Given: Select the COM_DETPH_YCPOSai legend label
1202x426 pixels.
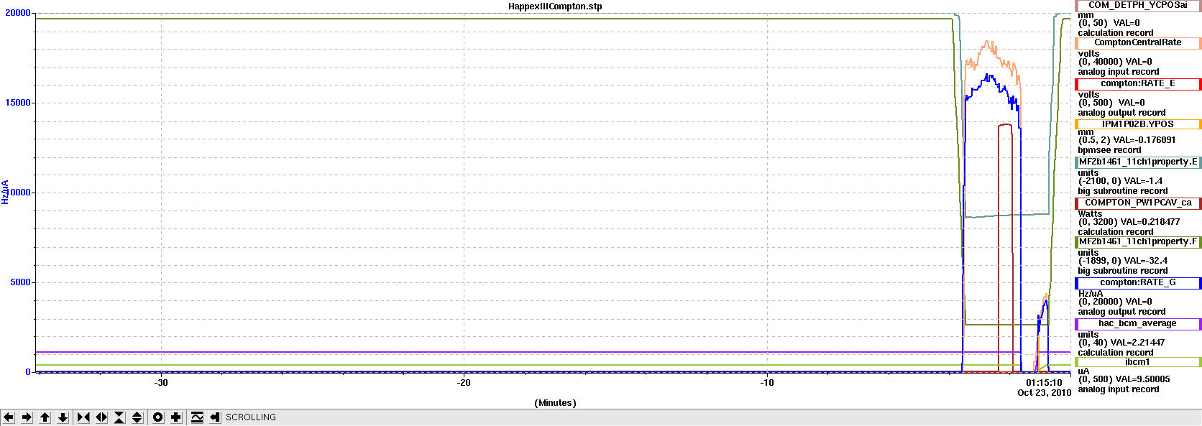Looking at the screenshot, I should [1138, 5].
